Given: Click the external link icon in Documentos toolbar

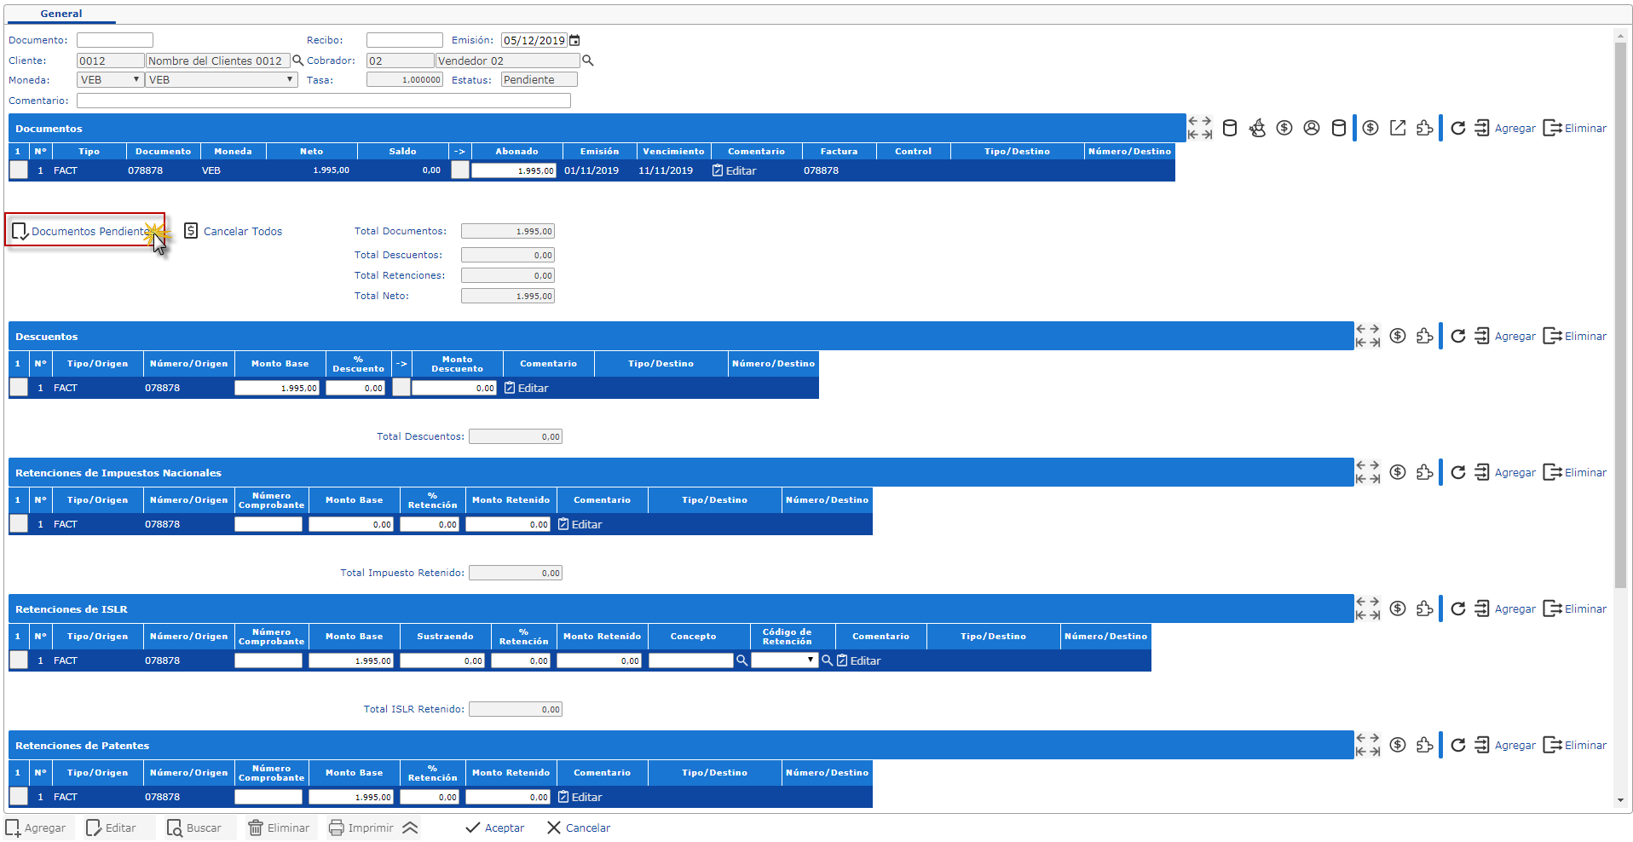Looking at the screenshot, I should point(1398,128).
